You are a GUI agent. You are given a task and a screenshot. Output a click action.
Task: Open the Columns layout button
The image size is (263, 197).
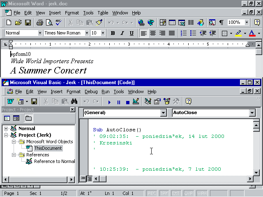click(x=191, y=23)
